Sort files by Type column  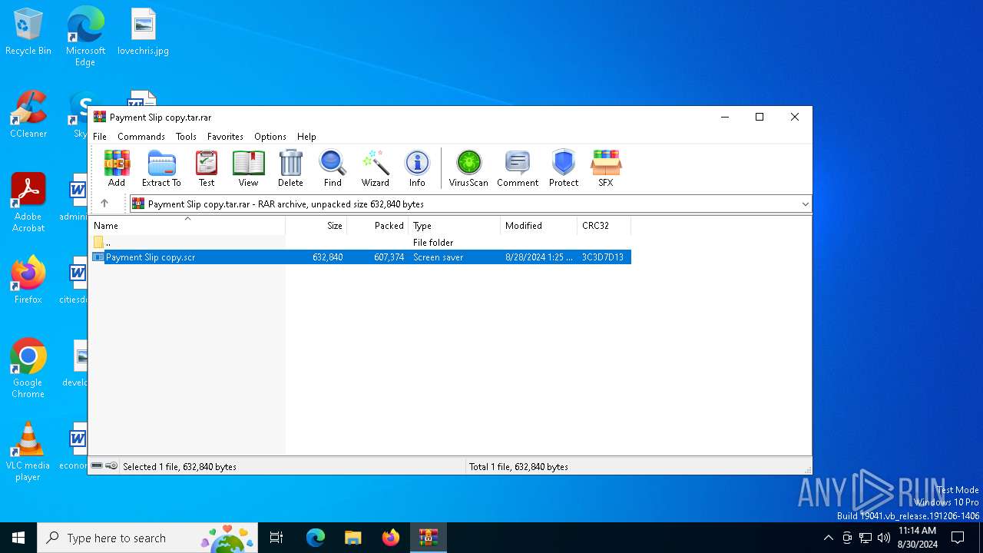click(454, 226)
